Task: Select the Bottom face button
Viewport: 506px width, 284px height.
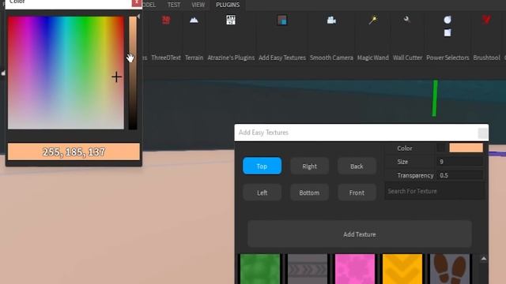Action: (309, 192)
